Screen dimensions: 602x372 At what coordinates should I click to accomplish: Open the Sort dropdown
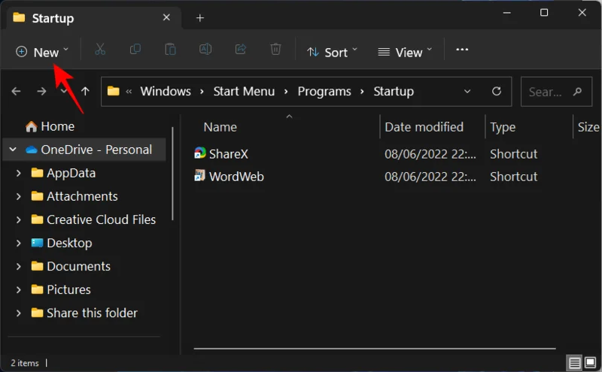coord(332,52)
